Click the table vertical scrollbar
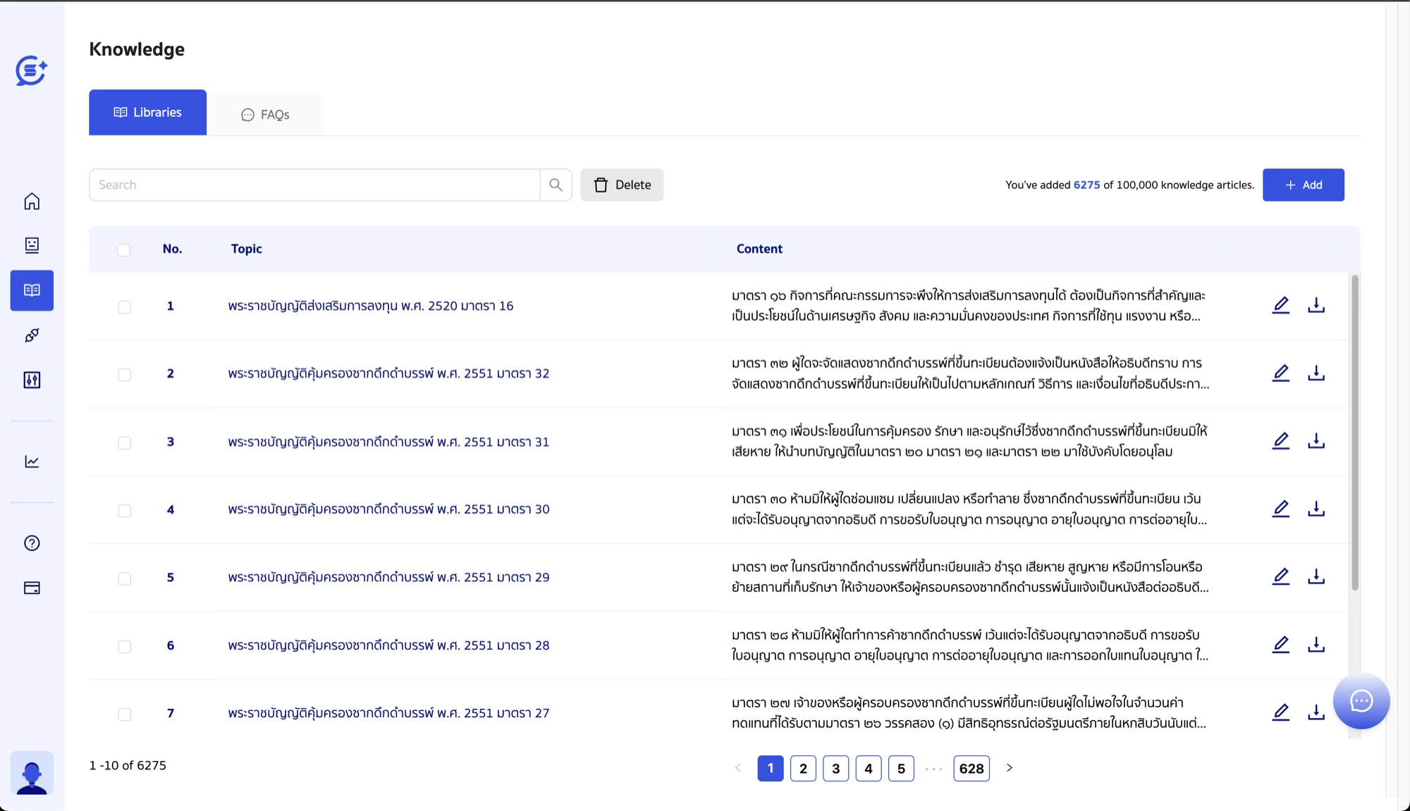This screenshot has width=1410, height=811. [x=1354, y=433]
